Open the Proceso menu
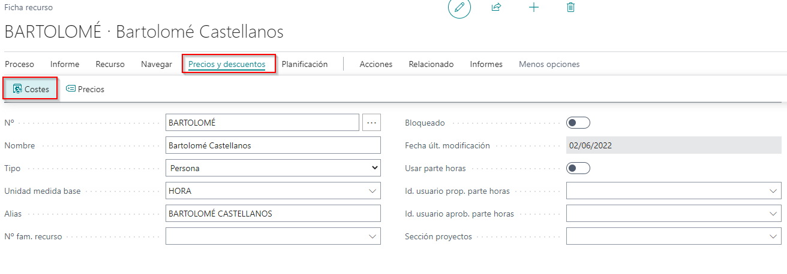Image resolution: width=787 pixels, height=274 pixels. coord(19,64)
